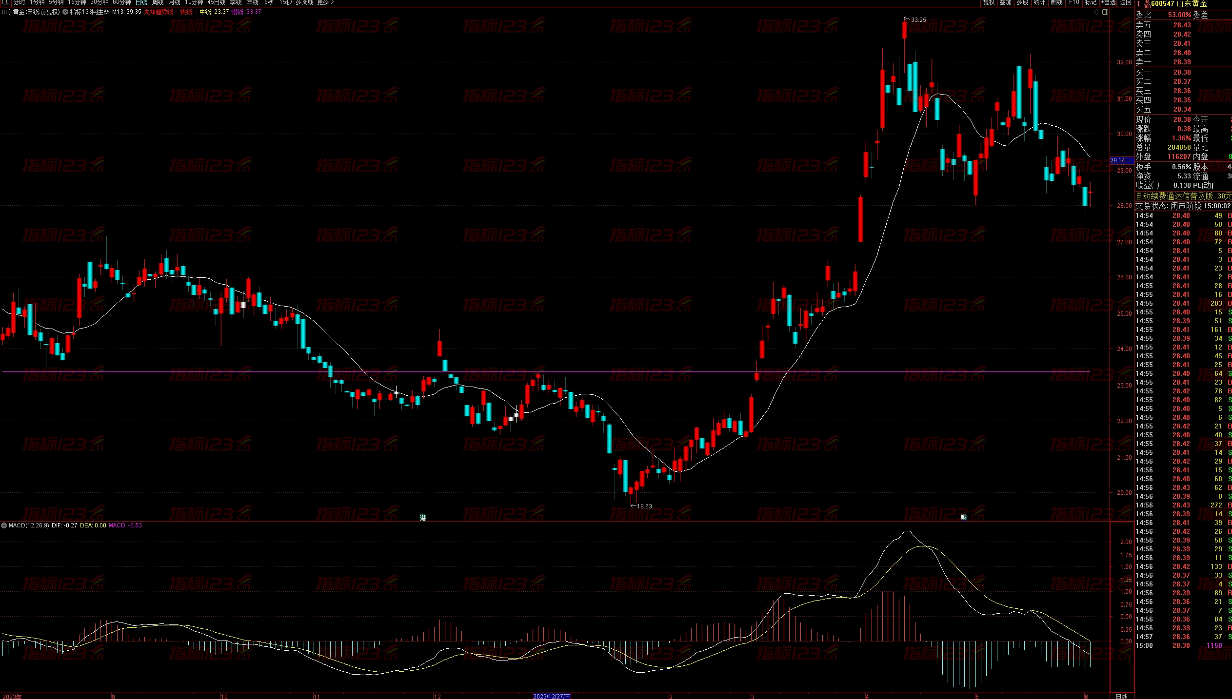Click the 自动续费通达信普及版 link
This screenshot has height=699, width=1232.
[x=1174, y=196]
